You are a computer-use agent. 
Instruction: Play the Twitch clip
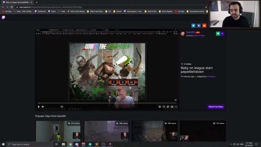(39, 107)
